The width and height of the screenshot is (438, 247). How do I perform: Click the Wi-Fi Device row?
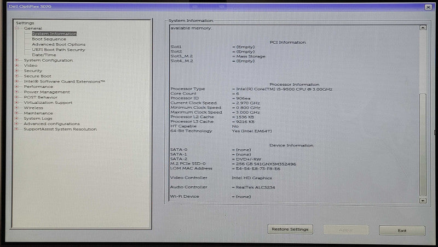(x=211, y=197)
